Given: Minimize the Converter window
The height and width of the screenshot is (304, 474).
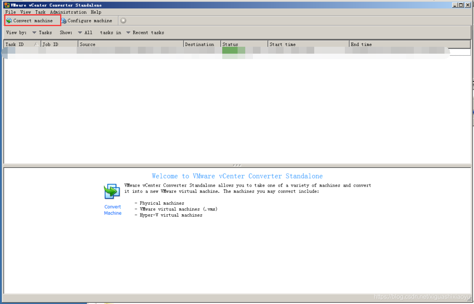Looking at the screenshot, I should 455,5.
